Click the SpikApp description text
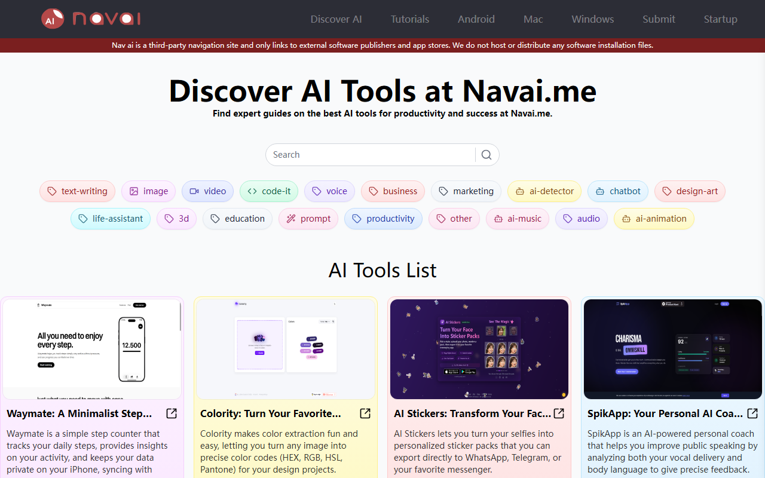Screen dimensions: 765x478 coord(672,452)
